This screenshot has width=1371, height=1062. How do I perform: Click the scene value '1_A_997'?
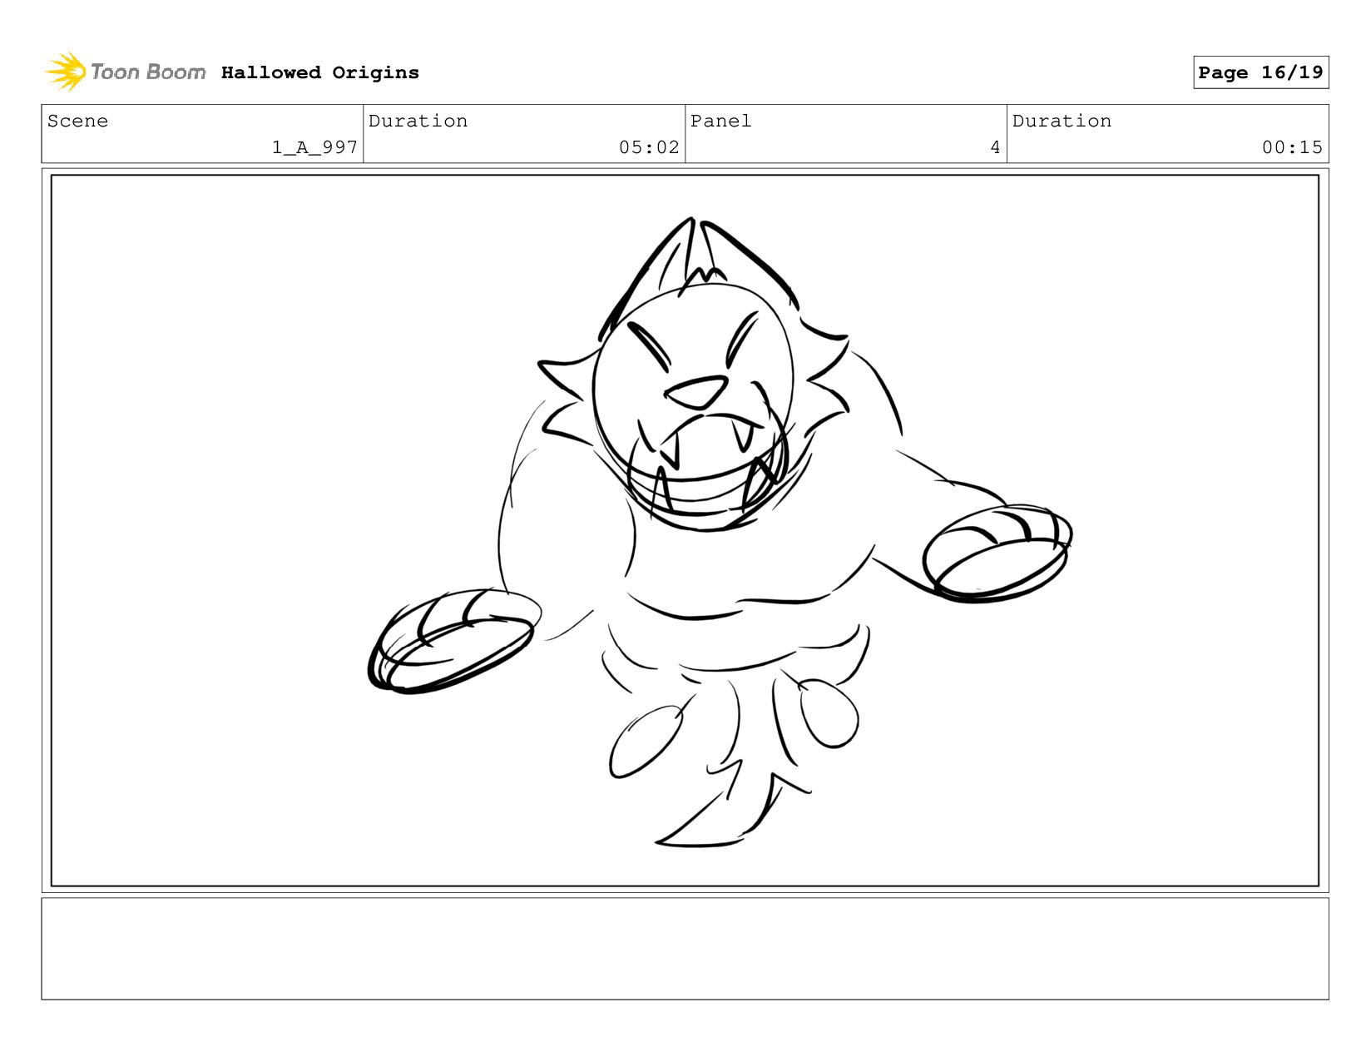tap(314, 147)
